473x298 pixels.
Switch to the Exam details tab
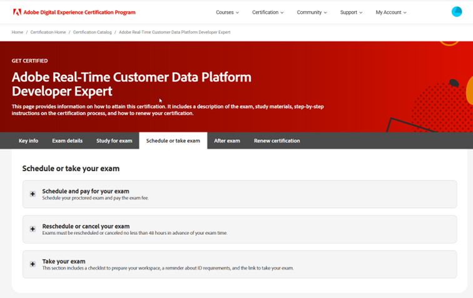click(68, 141)
